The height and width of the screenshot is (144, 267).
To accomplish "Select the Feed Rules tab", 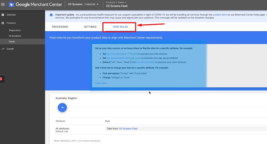I will (x=120, y=27).
